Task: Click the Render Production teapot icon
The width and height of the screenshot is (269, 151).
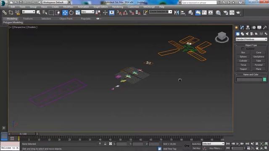Action: tap(238, 13)
